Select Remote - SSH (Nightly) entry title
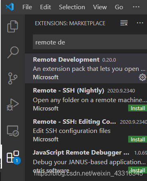147x181 pixels. tap(68, 90)
